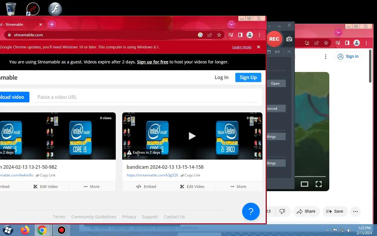
Task: Click the title ending 13-21-50-982
Action: click(x=29, y=167)
